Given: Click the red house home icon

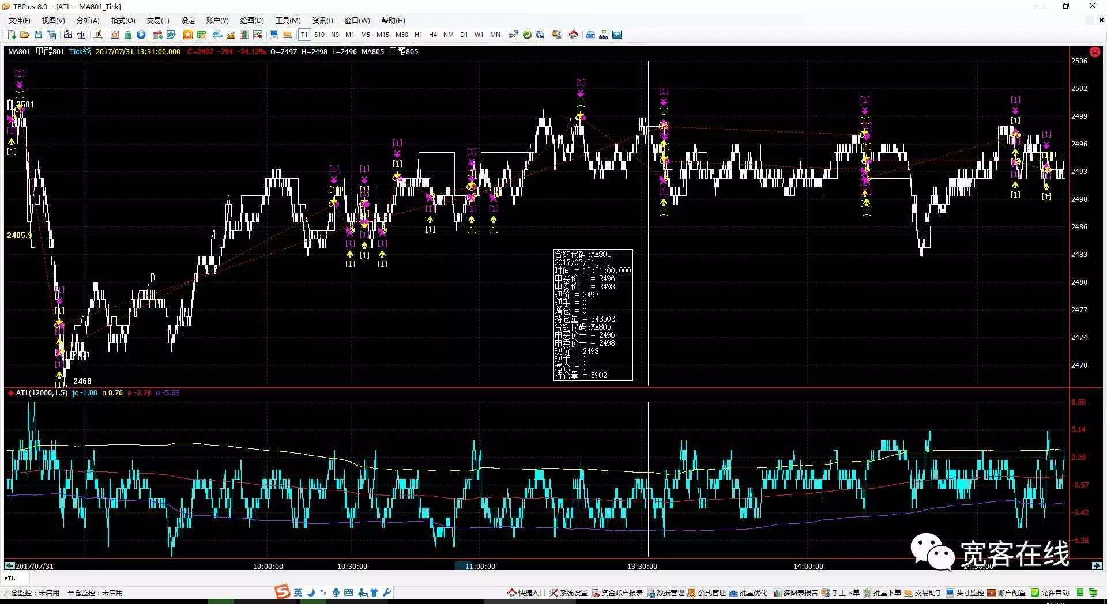Looking at the screenshot, I should 573,35.
